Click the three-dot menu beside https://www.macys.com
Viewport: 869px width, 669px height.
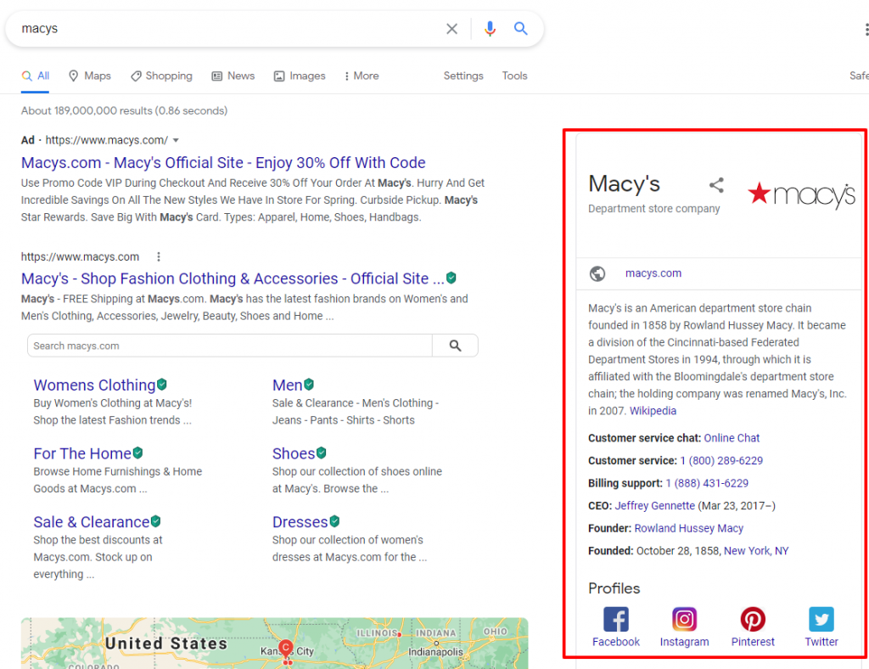point(159,256)
